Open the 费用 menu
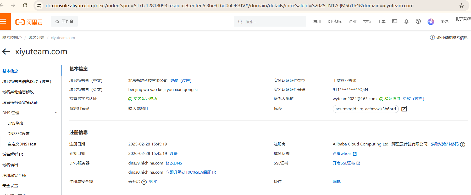471x195 pixels. [317, 22]
